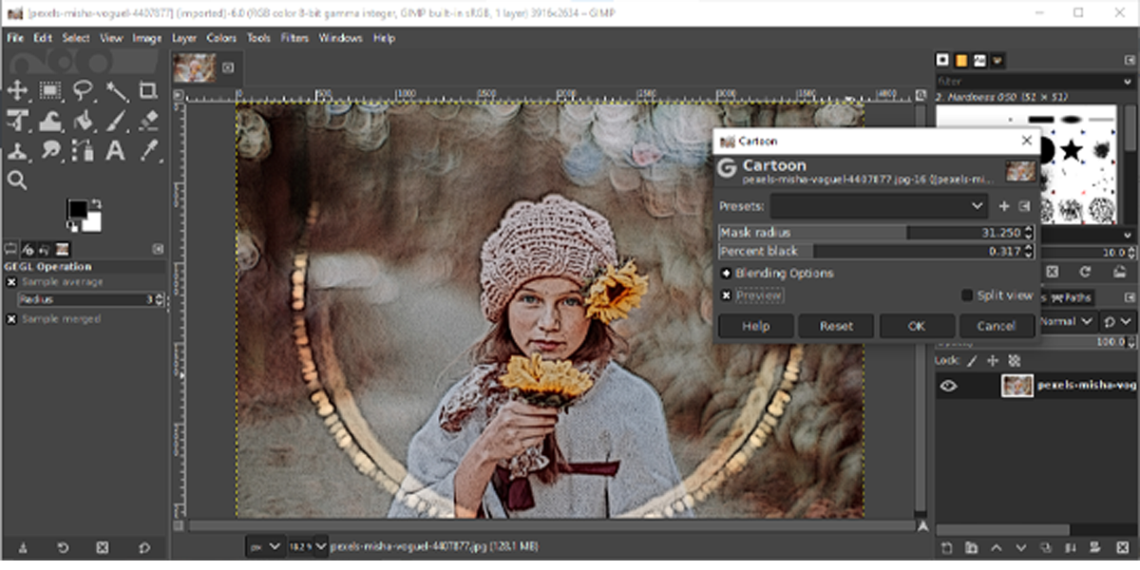Select the Smudge tool
Screen dimensions: 1140x570
[x=50, y=150]
